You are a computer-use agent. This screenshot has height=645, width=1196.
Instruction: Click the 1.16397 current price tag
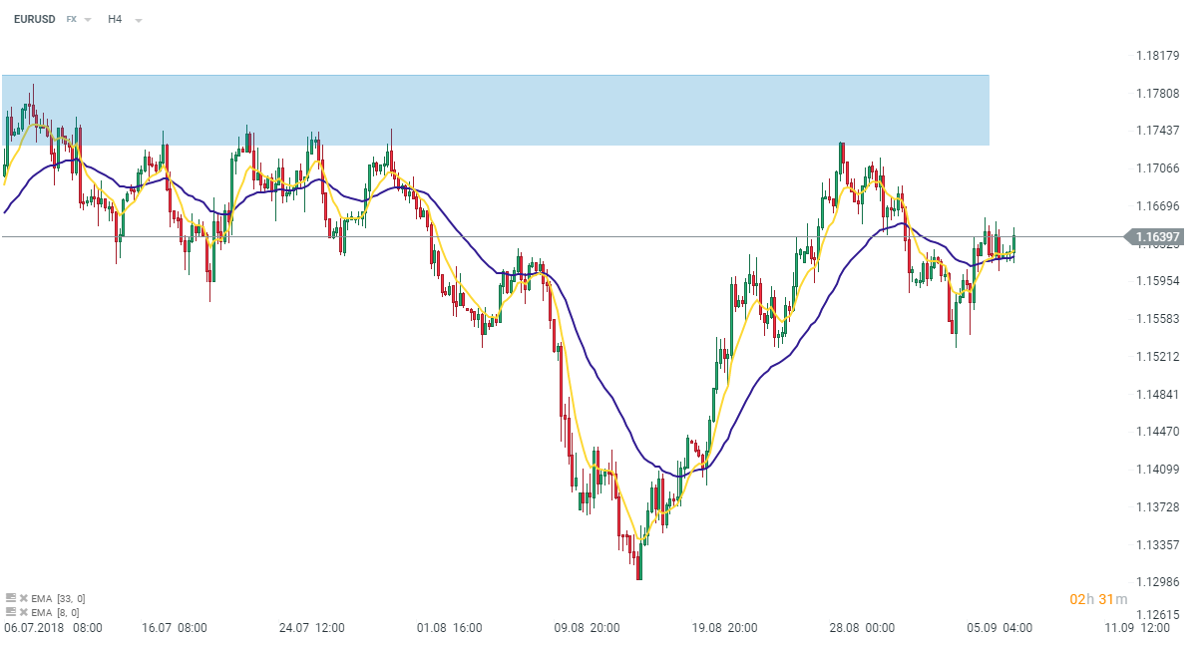[1157, 236]
